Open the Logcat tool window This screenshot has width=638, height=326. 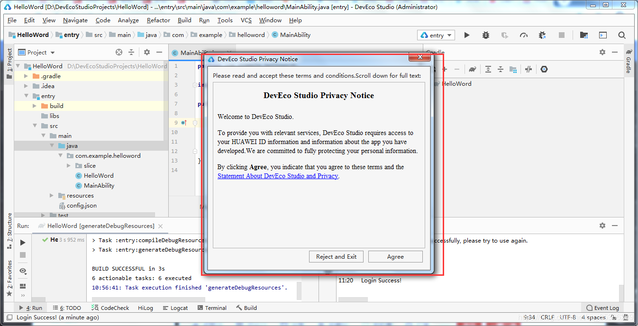click(x=175, y=308)
